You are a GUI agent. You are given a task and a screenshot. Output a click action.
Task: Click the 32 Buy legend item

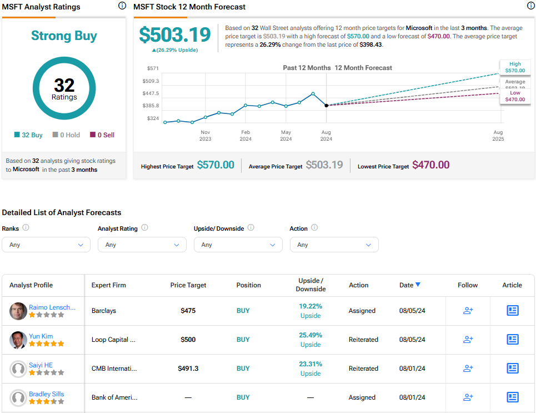[x=28, y=135]
